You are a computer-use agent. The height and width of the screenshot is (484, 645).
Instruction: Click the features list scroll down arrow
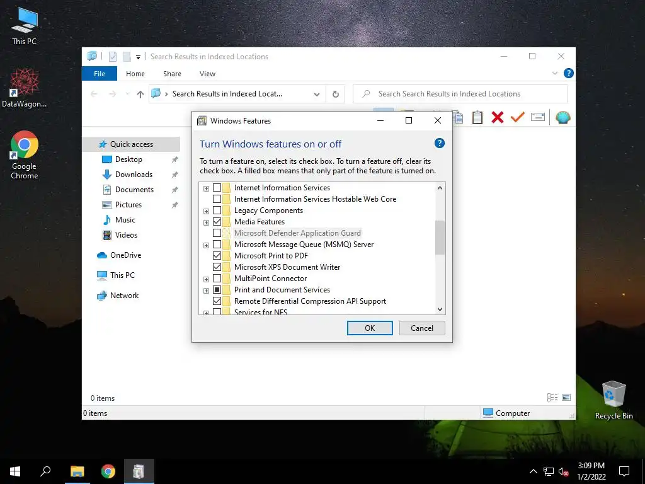(440, 309)
